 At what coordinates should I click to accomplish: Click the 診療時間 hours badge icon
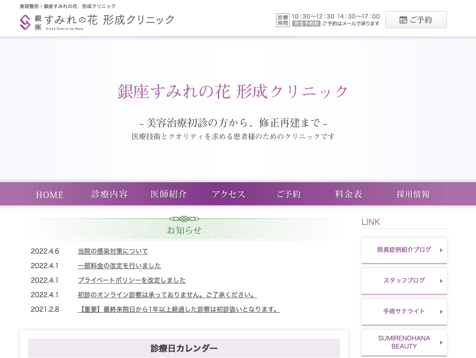pyautogui.click(x=282, y=19)
